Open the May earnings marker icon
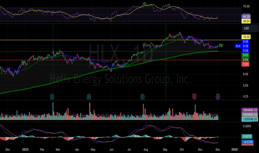 click(89, 96)
